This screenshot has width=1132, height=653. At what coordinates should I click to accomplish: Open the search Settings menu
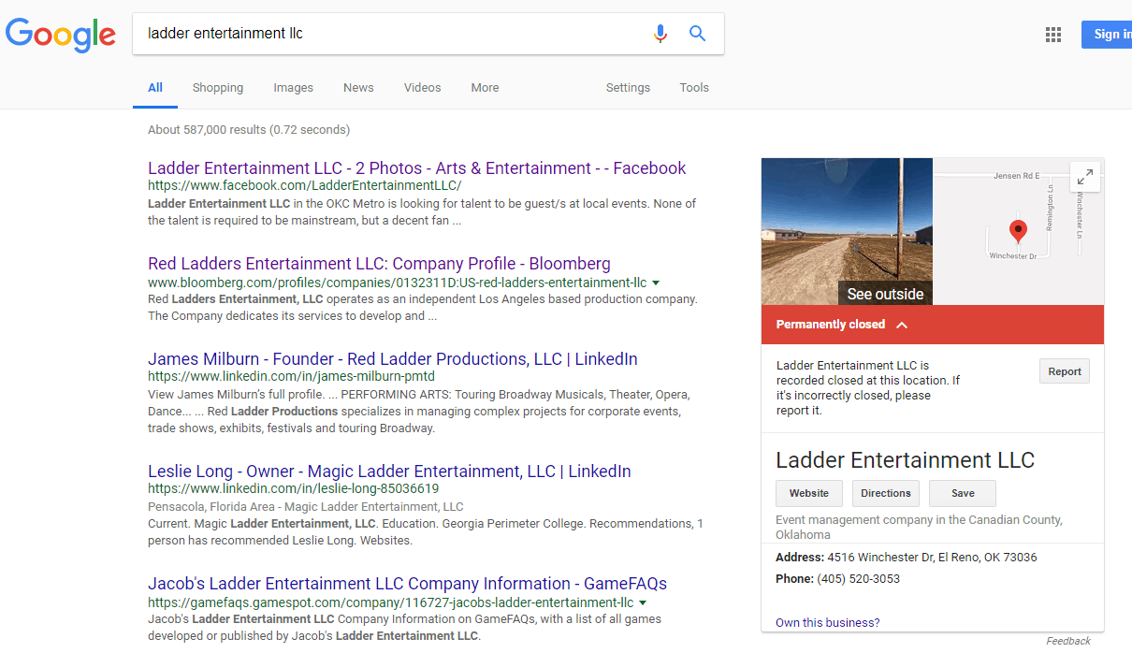(x=628, y=88)
